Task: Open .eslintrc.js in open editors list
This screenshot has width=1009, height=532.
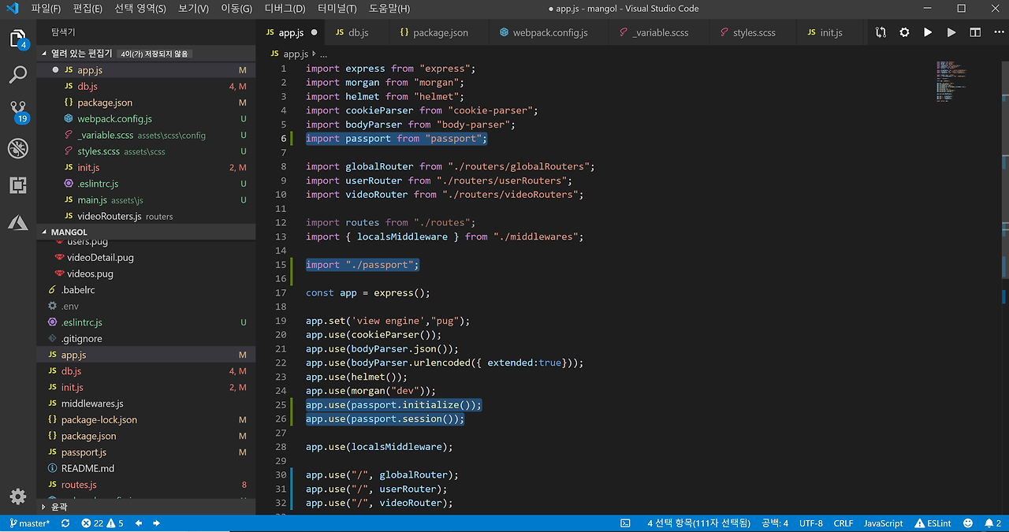Action: 146,184
